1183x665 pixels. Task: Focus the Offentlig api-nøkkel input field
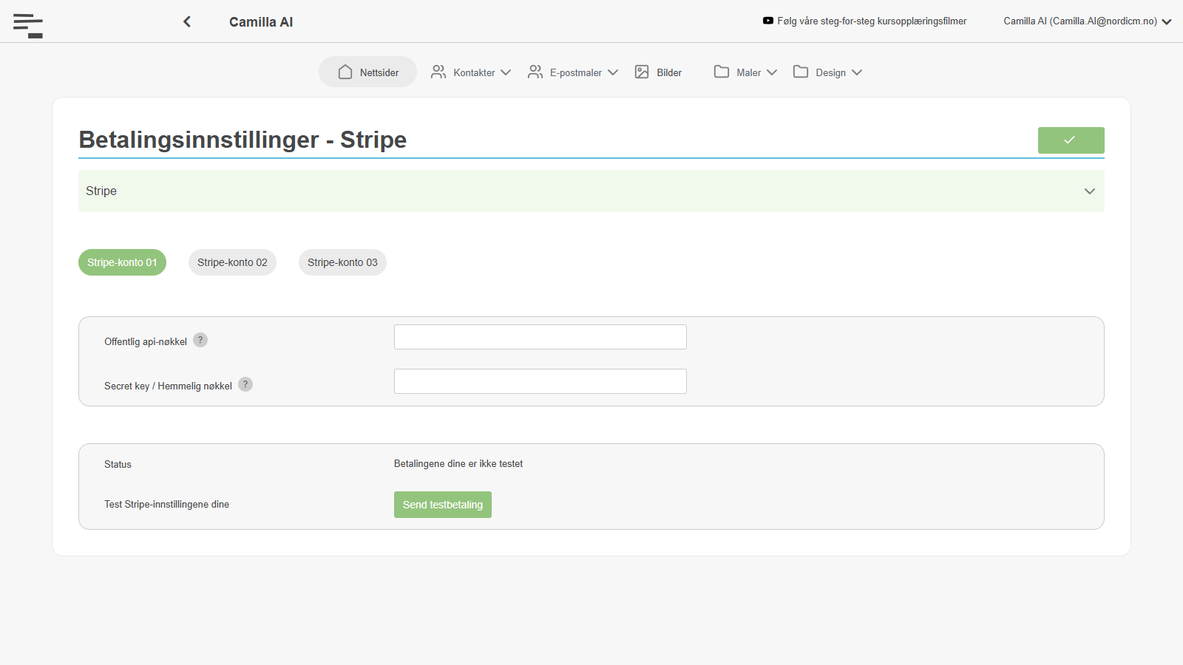tap(540, 337)
